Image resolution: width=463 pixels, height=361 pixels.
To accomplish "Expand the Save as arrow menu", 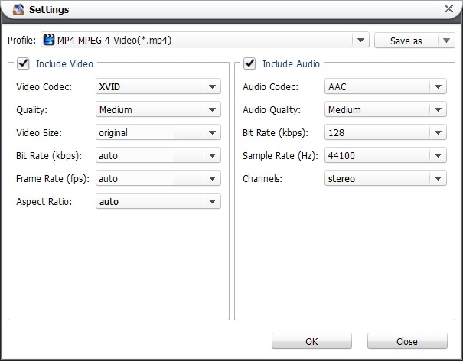I will pyautogui.click(x=446, y=40).
